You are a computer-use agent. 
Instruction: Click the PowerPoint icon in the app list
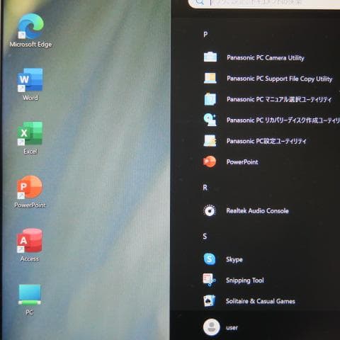(x=210, y=161)
